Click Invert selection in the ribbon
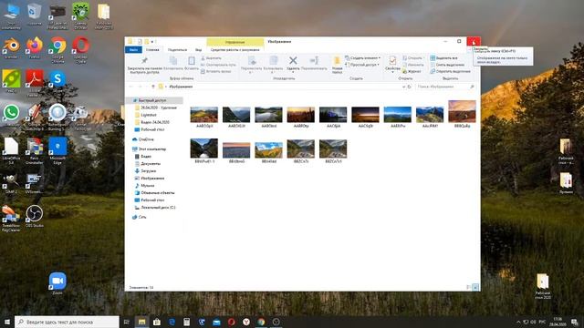Screen dimensions: 584x328 click(450, 71)
